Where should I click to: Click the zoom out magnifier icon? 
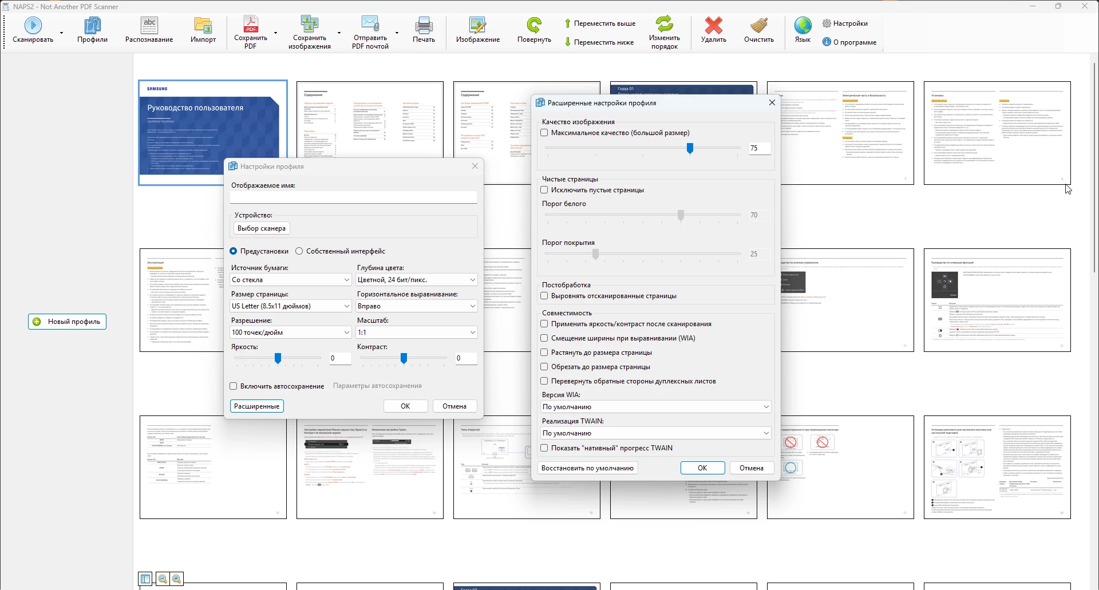click(x=163, y=579)
